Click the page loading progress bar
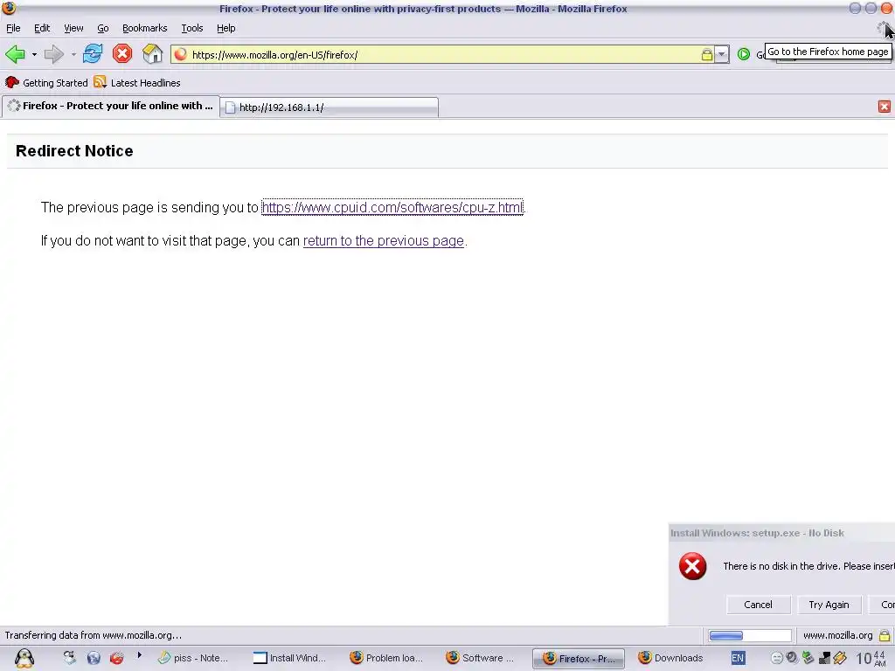The height and width of the screenshot is (671, 895). pos(750,635)
